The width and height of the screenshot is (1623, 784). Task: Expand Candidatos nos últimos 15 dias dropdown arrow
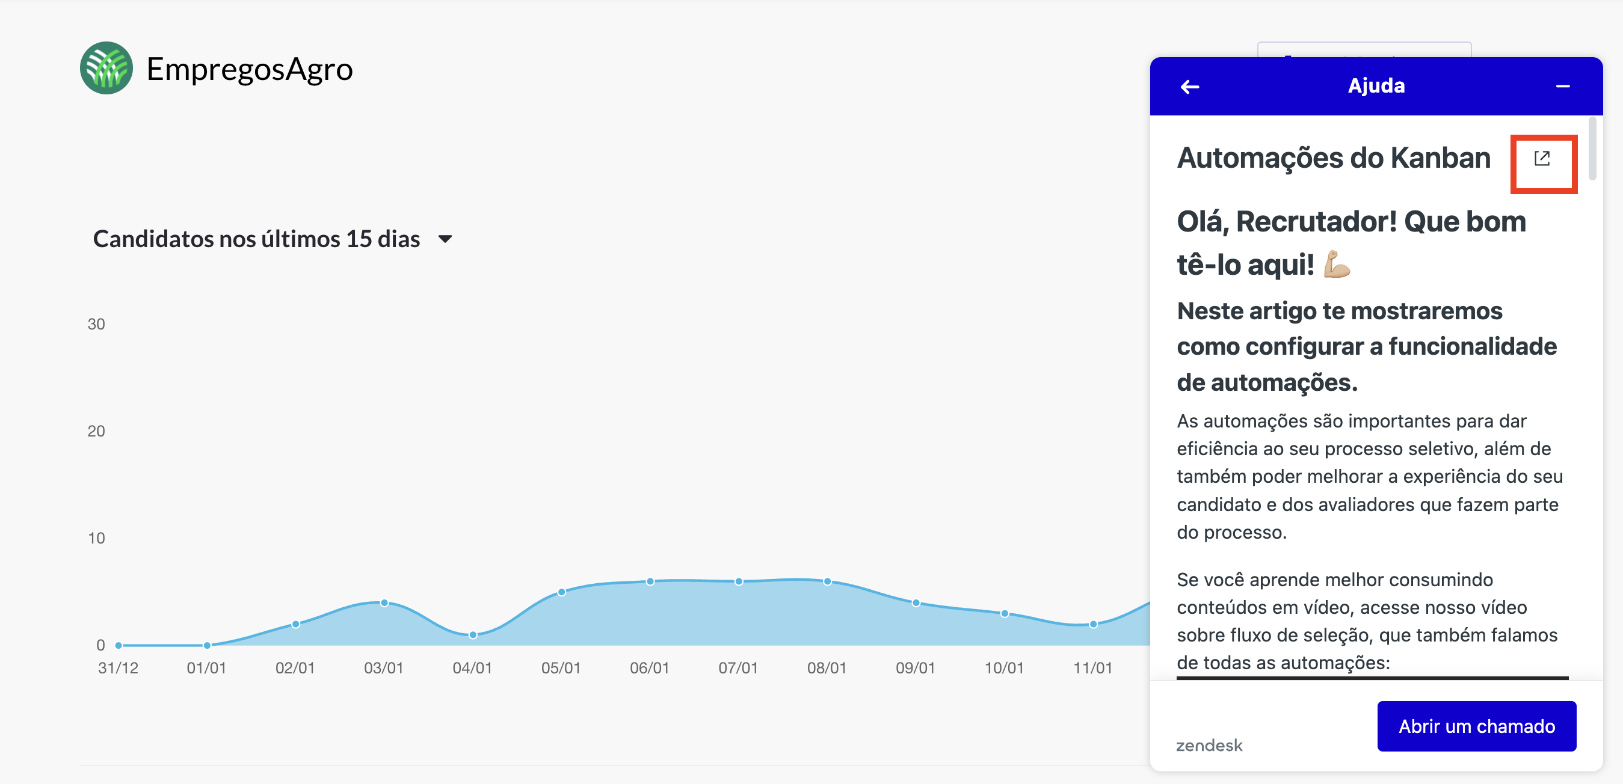click(445, 239)
